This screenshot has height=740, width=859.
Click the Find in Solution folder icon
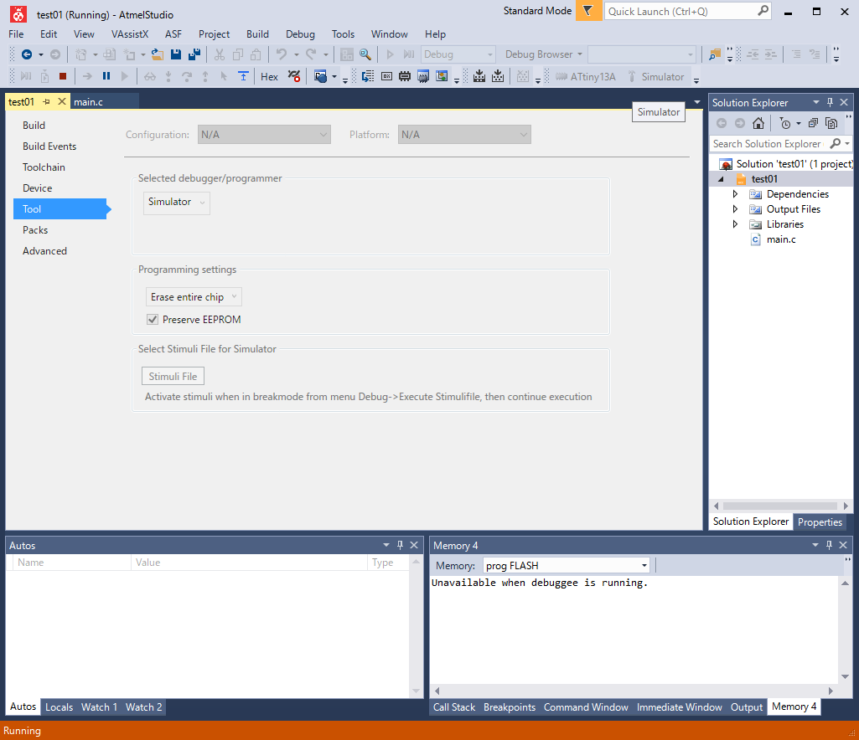click(x=714, y=54)
